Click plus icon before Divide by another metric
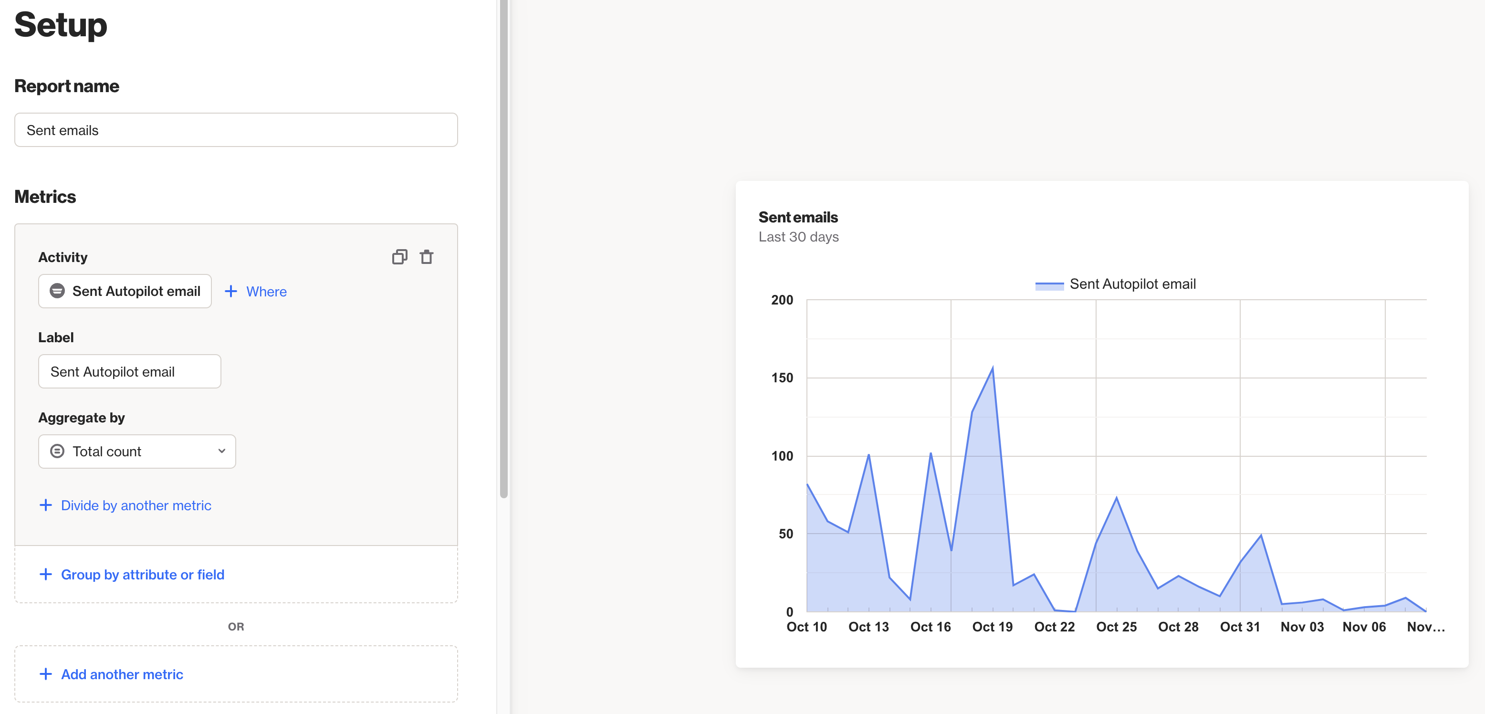Image resolution: width=1485 pixels, height=714 pixels. point(45,505)
